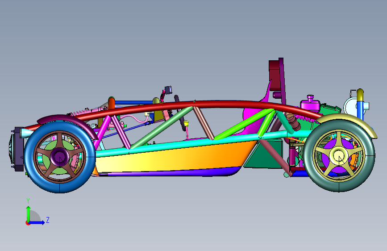
Task: Select the long red upper frame rail
Action: (197, 104)
